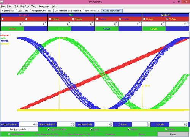The height and width of the screenshot is (137, 190).
Task: Open the Reg-Exp menu
Action: point(25,6)
